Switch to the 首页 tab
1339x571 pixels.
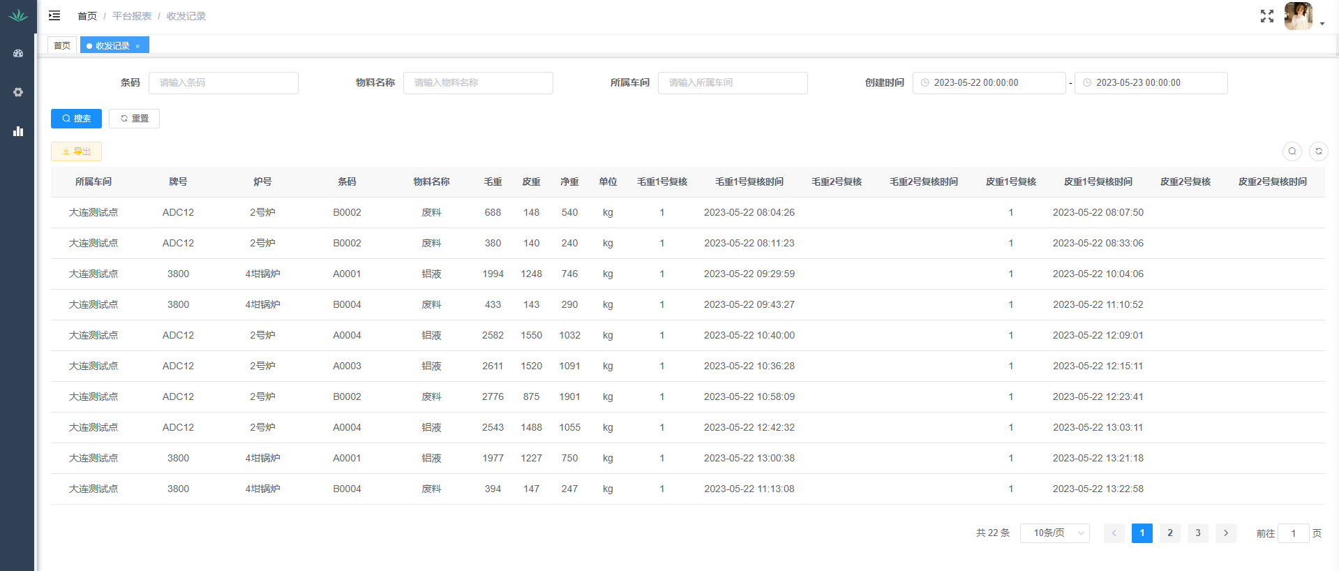point(62,45)
